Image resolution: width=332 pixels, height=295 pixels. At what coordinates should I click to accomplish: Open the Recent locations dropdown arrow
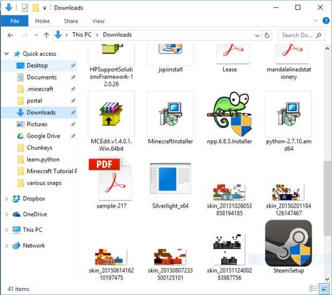pos(36,35)
